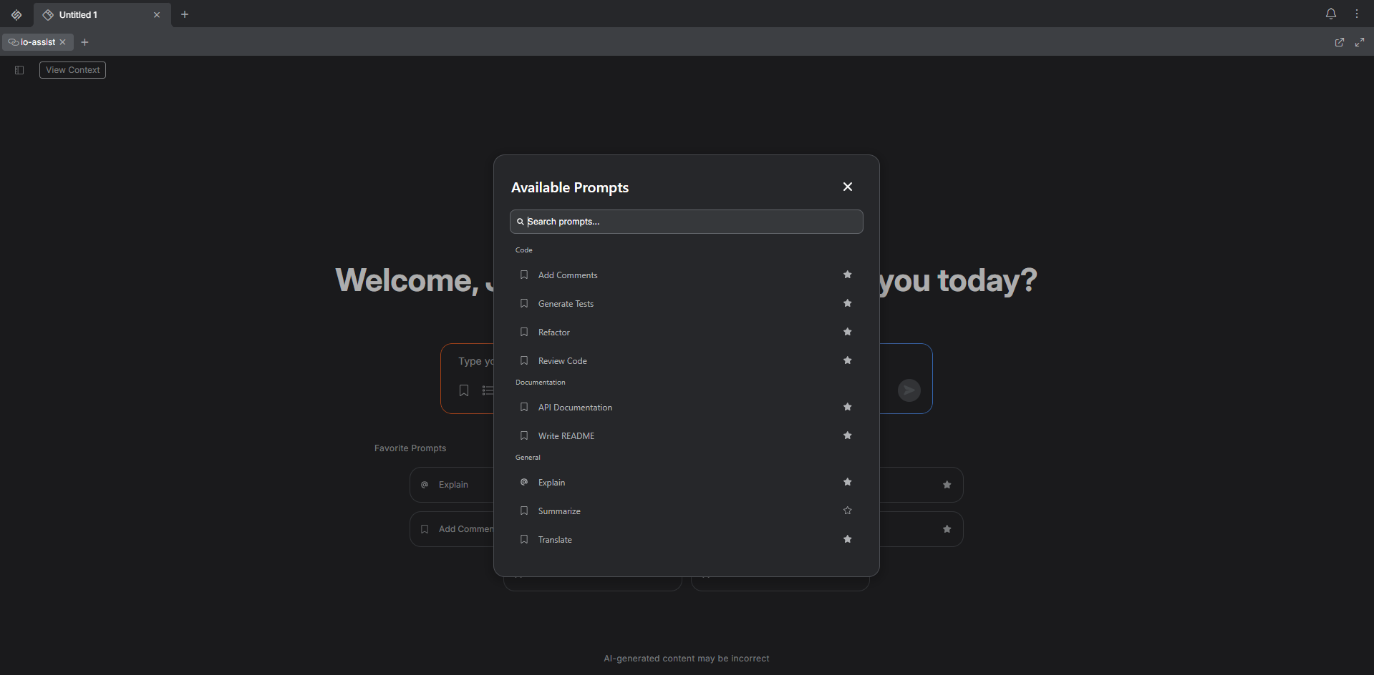Screen dimensions: 1374x675
Task: Open the View Context button
Action: pyautogui.click(x=72, y=70)
